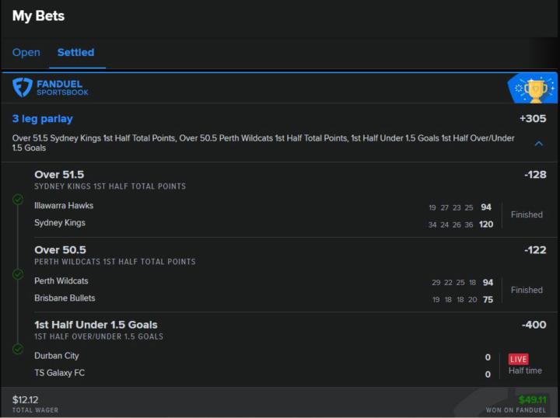Viewport: 560px width, 418px height.
Task: Click the Illawarra Hawks team name
Action: point(64,206)
